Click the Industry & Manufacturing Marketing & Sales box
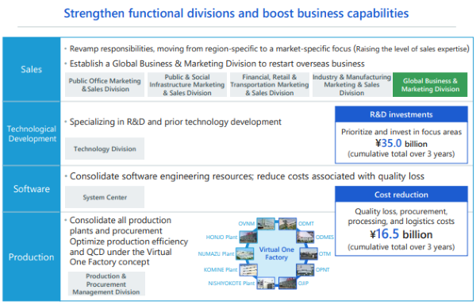The width and height of the screenshot is (476, 305). tap(351, 85)
